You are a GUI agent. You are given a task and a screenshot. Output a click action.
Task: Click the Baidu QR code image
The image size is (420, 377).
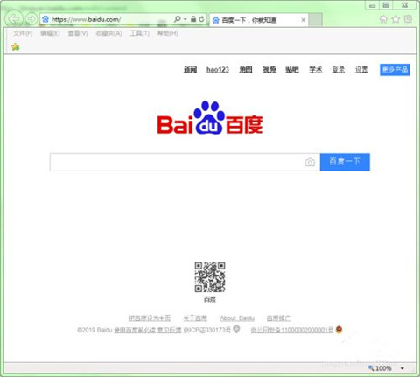point(210,277)
